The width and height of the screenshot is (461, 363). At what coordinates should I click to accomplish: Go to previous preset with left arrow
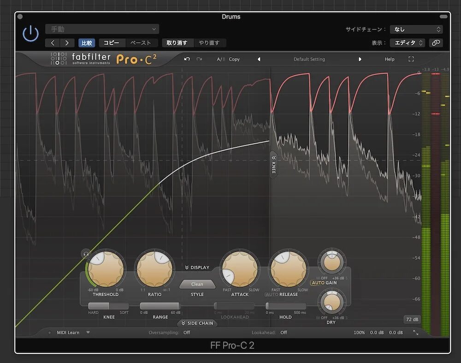pos(53,43)
